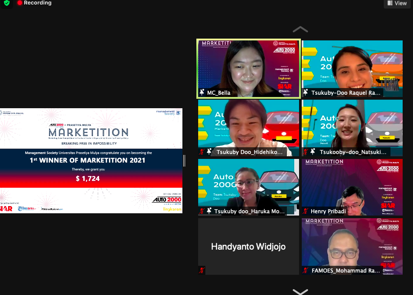
Task: Click the green encryption shield icon
Action: (x=7, y=3)
